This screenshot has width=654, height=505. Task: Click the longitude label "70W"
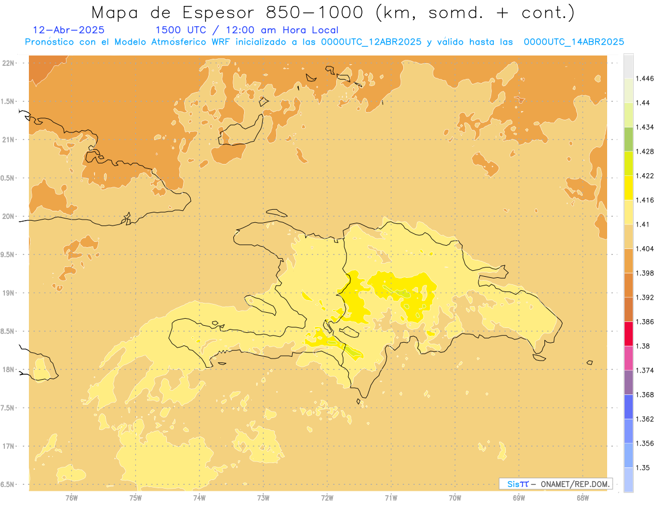(x=455, y=498)
